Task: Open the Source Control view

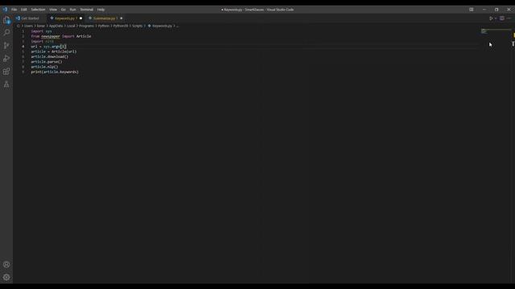Action: coord(6,46)
